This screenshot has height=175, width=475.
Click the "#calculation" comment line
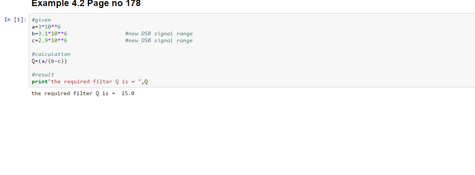tap(51, 54)
